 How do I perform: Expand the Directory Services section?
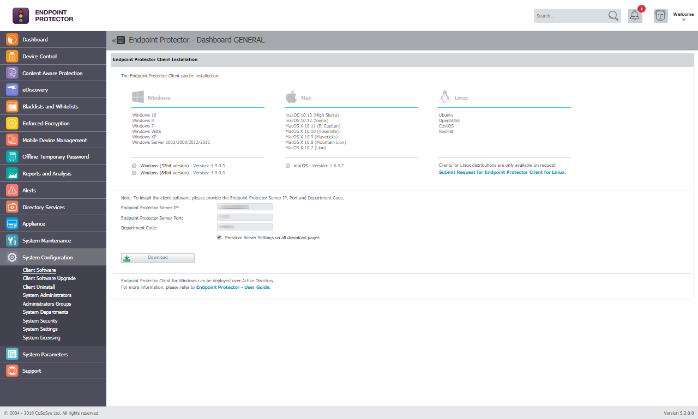tap(53, 207)
